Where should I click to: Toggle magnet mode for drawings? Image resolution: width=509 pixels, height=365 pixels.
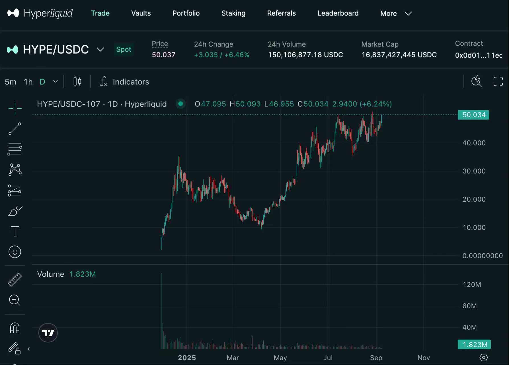click(15, 328)
